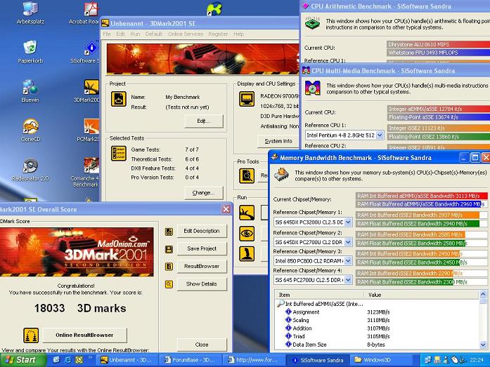Launch the CloneCD desktop shortcut
The image size is (490, 367).
pyautogui.click(x=30, y=130)
